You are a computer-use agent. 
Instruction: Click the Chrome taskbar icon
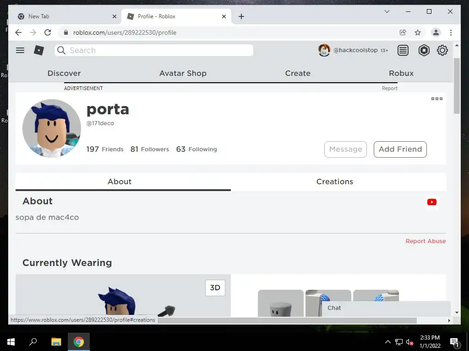pyautogui.click(x=79, y=342)
